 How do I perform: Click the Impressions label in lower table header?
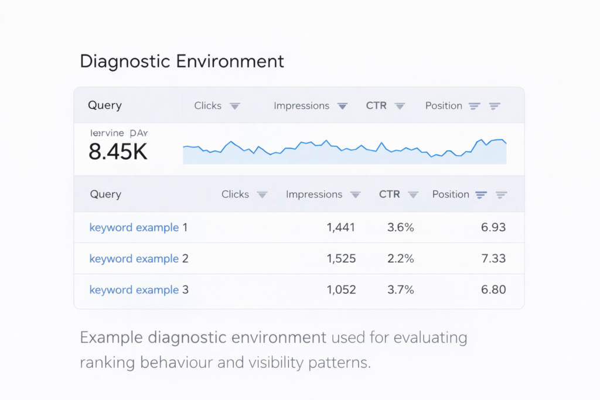tap(314, 194)
